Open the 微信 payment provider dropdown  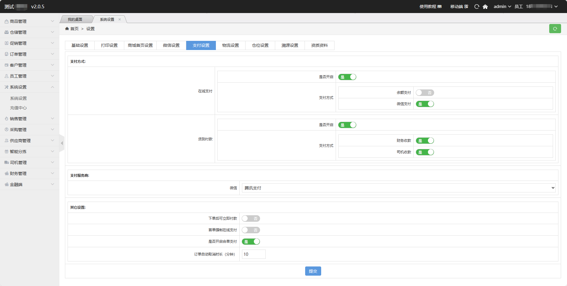(399, 188)
